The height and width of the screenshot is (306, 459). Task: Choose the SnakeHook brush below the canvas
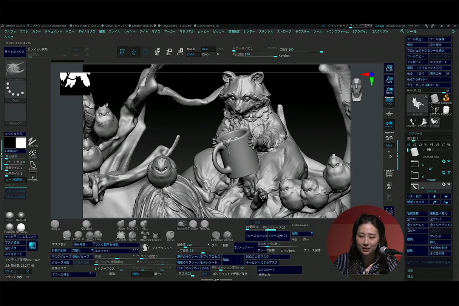181,224
